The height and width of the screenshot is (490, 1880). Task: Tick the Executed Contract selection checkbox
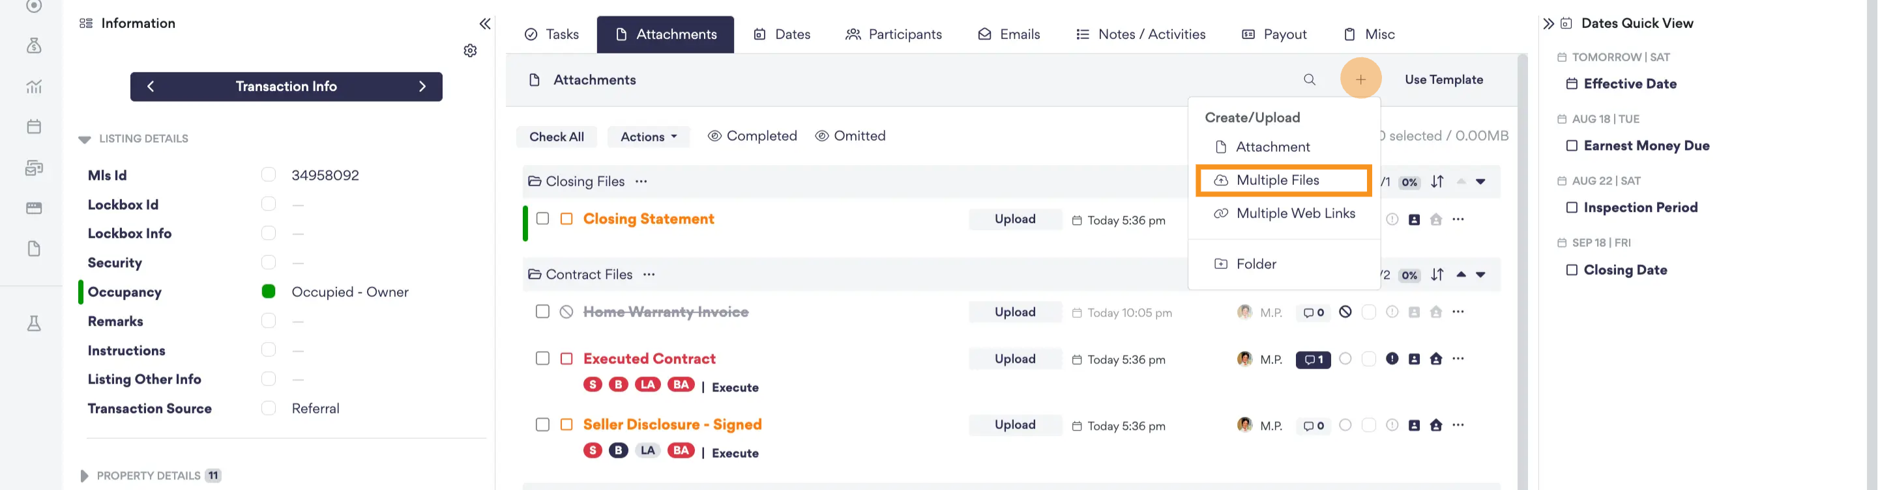click(x=542, y=358)
